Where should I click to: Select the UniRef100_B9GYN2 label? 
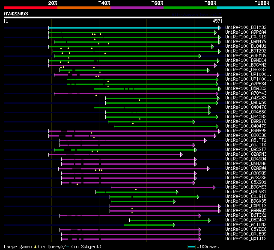(x=246, y=65)
